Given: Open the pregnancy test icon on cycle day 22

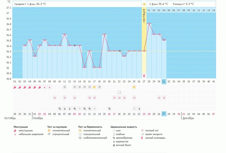Looking at the screenshot, I should (119, 92).
